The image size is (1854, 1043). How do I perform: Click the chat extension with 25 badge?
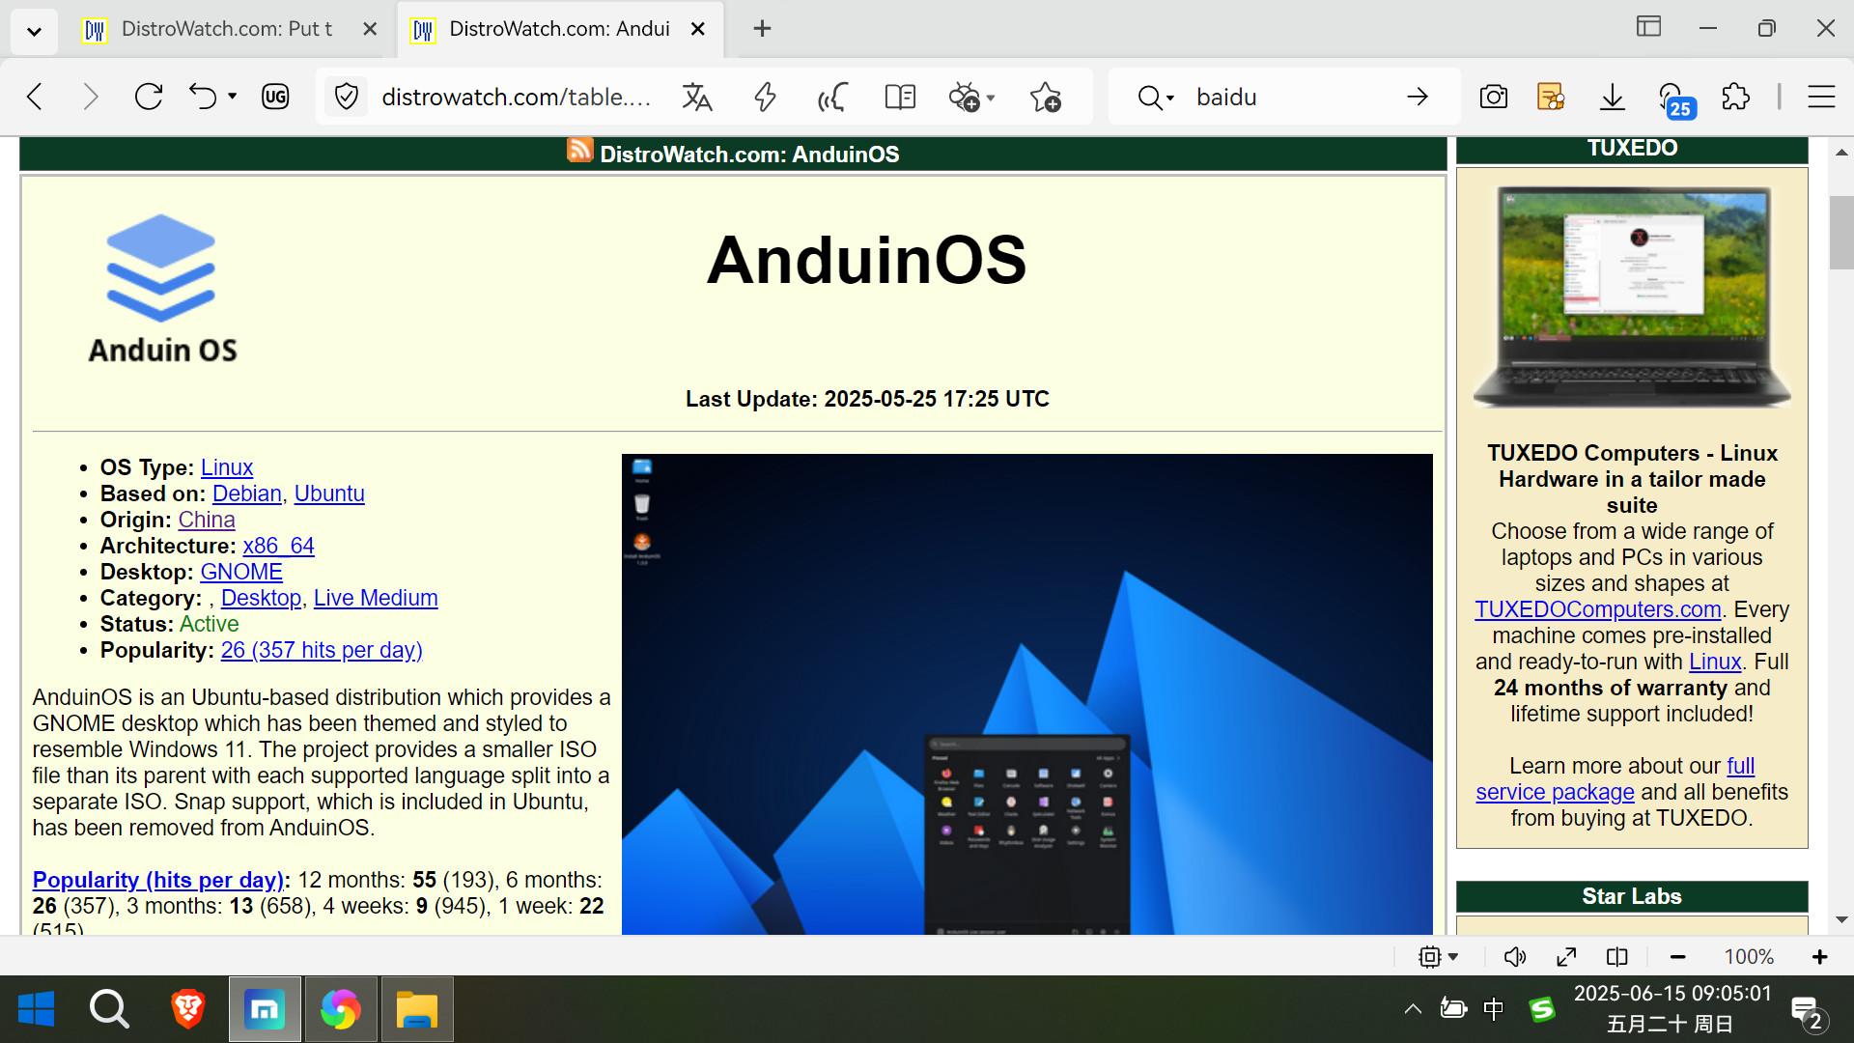(x=1675, y=99)
